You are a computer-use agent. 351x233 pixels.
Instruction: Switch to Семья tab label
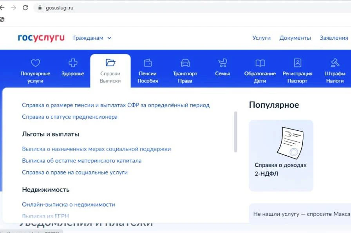(223, 74)
